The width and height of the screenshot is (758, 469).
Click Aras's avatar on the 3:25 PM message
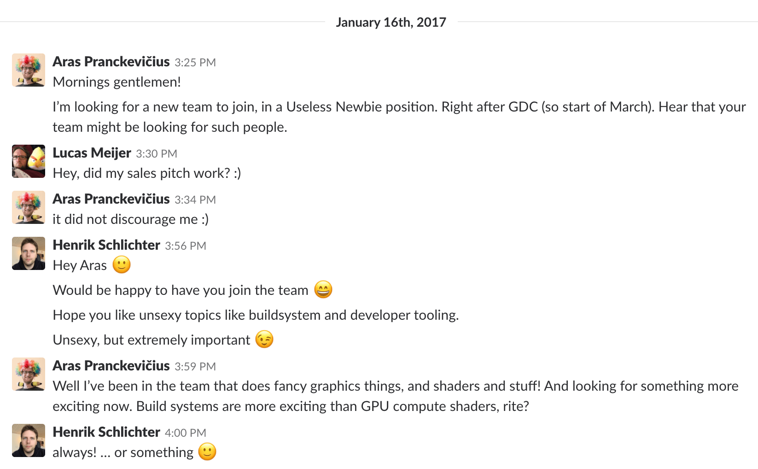(x=29, y=70)
